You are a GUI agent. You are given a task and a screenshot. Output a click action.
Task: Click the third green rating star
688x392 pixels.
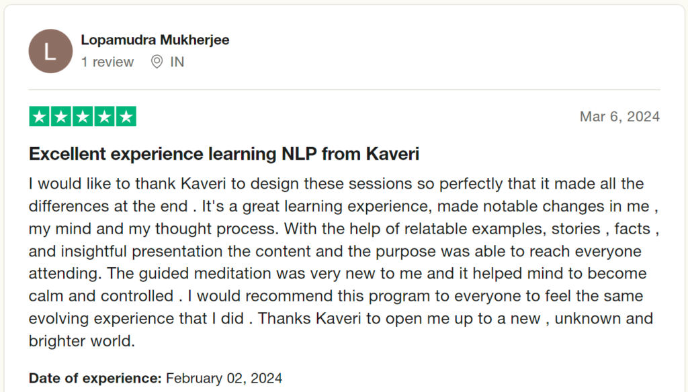(x=83, y=117)
